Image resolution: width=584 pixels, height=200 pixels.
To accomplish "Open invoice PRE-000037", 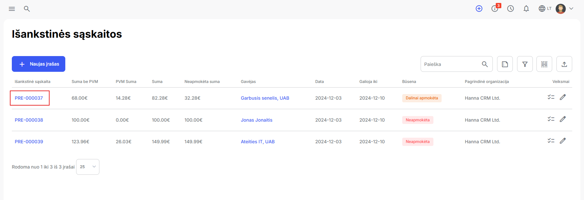I will (29, 98).
